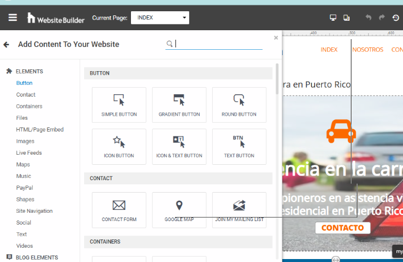Click the undo arrow icon

368,17
